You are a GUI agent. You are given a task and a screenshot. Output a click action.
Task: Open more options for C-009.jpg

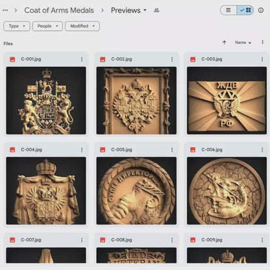tap(262, 239)
